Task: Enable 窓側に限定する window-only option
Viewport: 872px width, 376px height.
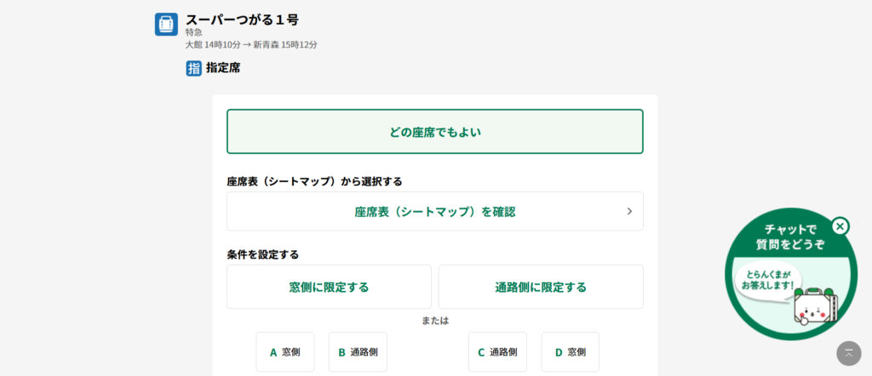Action: (x=329, y=287)
